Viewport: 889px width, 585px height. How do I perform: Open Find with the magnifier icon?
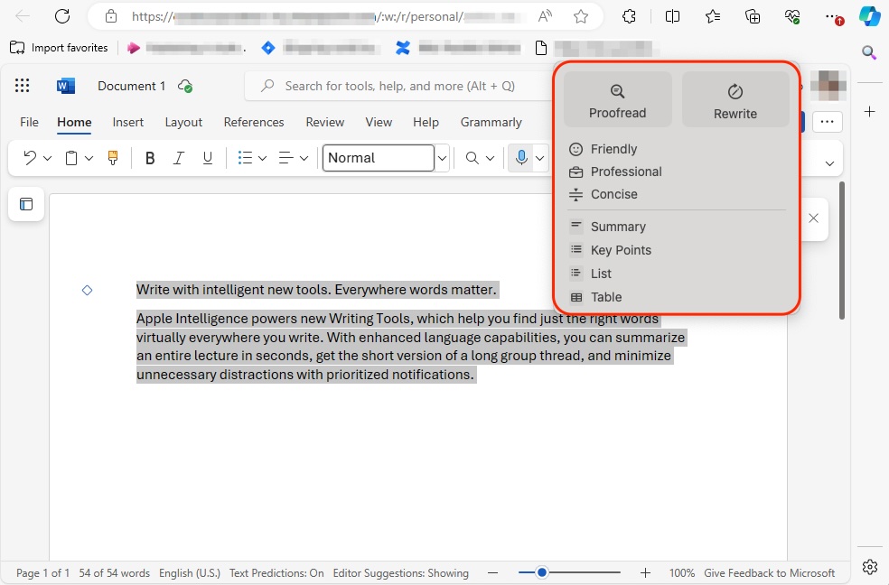coord(473,157)
